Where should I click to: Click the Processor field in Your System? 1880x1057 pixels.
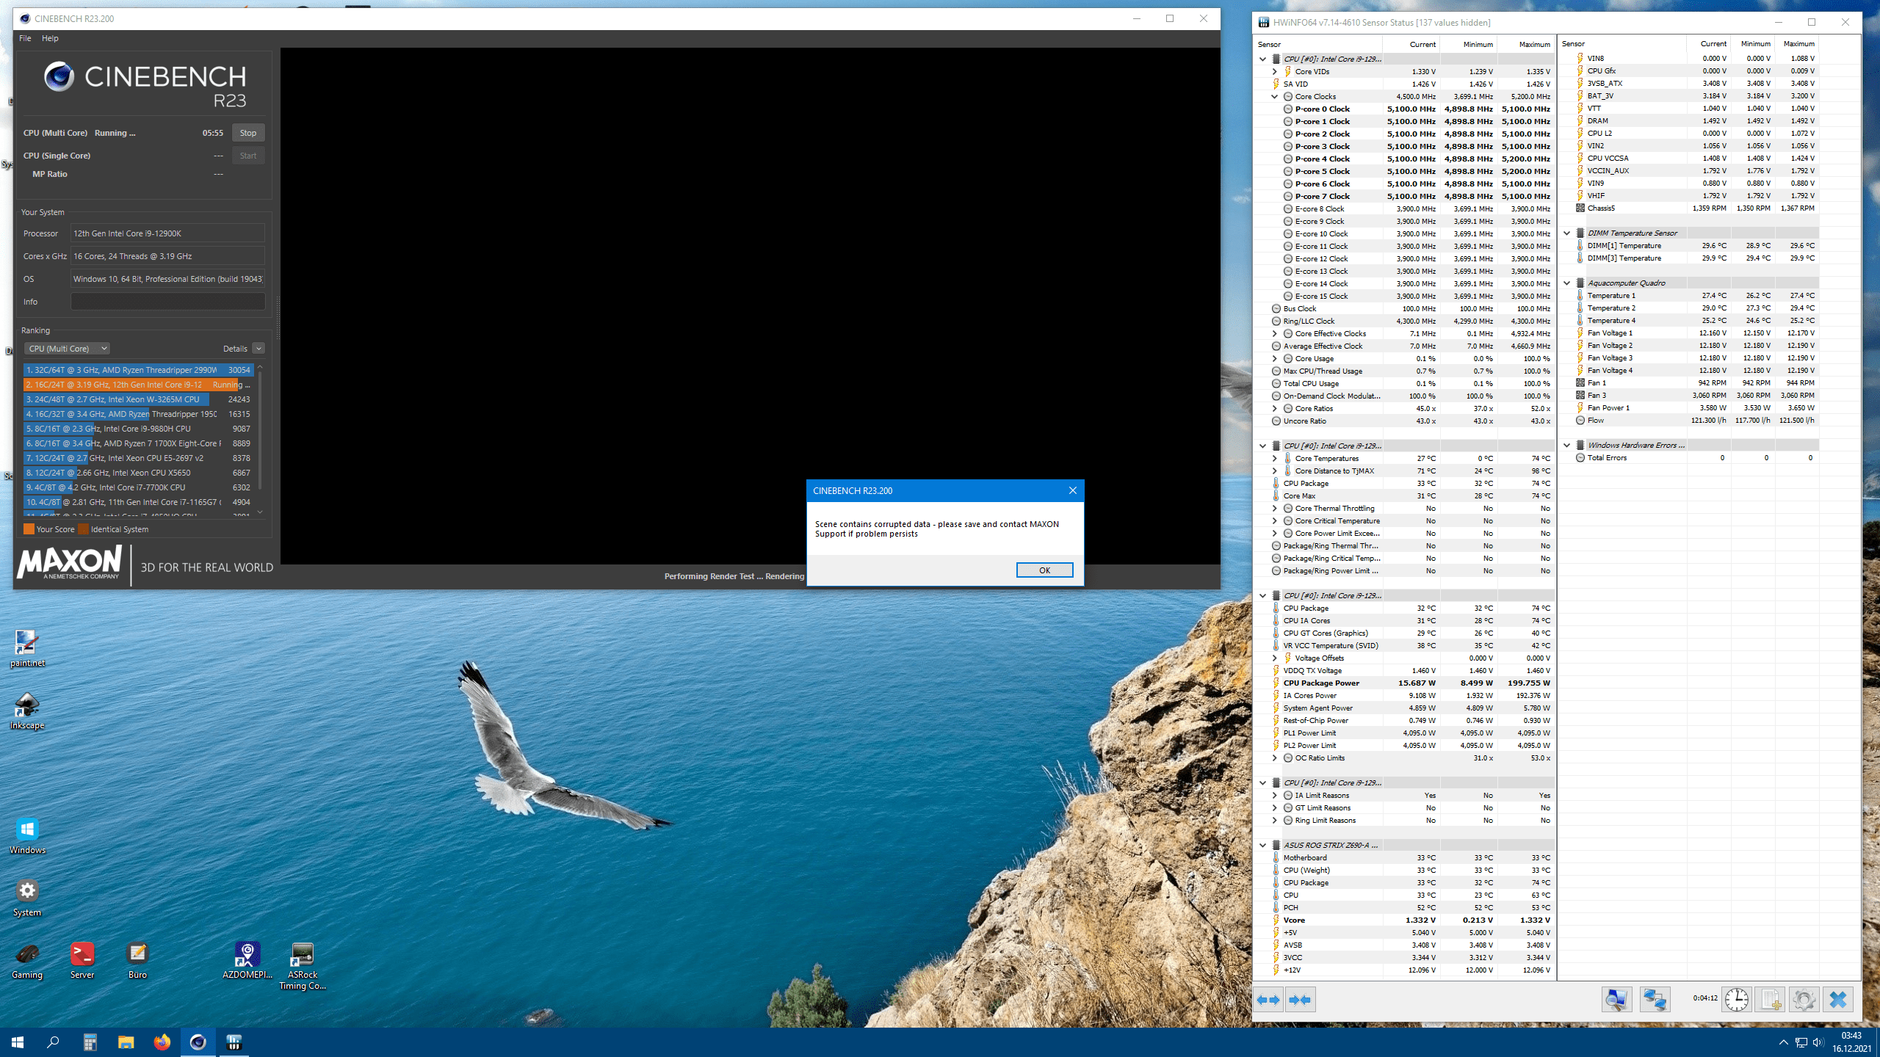click(167, 233)
